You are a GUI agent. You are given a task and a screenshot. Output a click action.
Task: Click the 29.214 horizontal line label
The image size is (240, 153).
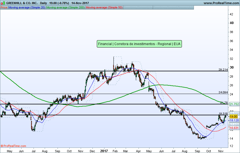click(223, 69)
